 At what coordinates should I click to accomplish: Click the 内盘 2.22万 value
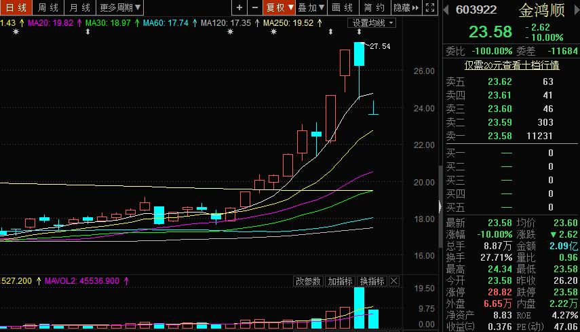pyautogui.click(x=563, y=303)
